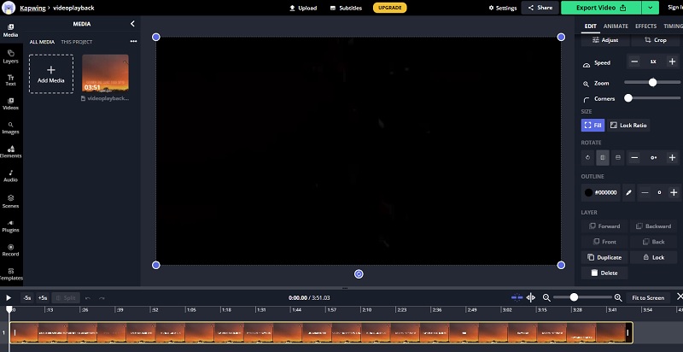Select the videoplayback media thumbnail
683x352 pixels.
tap(105, 73)
